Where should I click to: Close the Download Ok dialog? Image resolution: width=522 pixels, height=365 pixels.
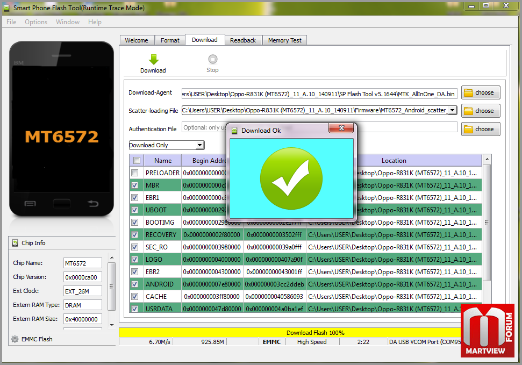pyautogui.click(x=341, y=128)
